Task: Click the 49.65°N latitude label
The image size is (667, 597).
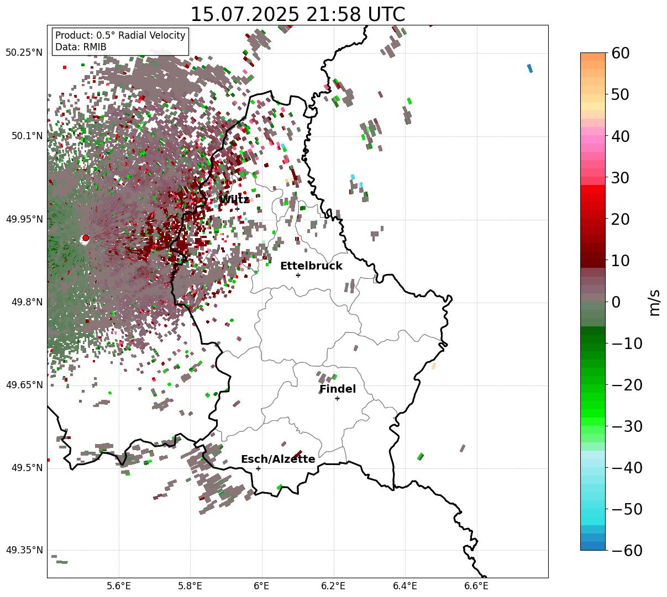Action: 24,385
